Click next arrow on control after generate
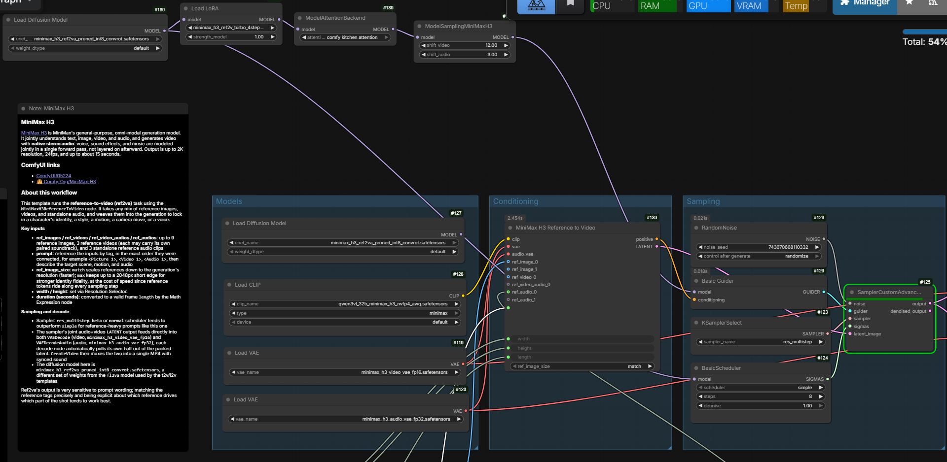This screenshot has width=947, height=462. (x=817, y=256)
